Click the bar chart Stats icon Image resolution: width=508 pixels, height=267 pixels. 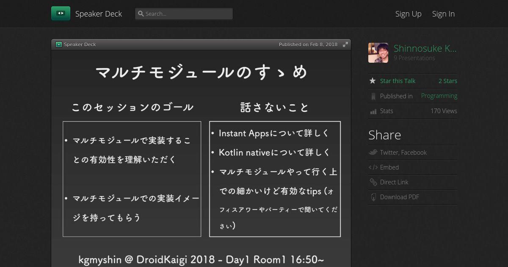tap(373, 111)
